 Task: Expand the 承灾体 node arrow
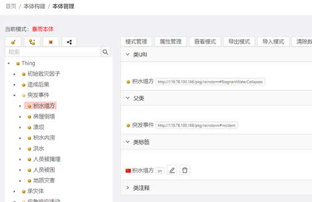click(14, 191)
